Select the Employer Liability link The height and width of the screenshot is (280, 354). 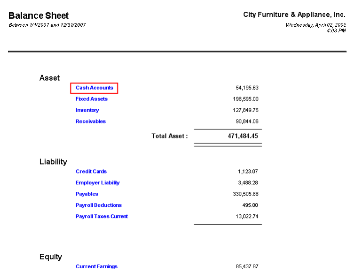click(98, 183)
